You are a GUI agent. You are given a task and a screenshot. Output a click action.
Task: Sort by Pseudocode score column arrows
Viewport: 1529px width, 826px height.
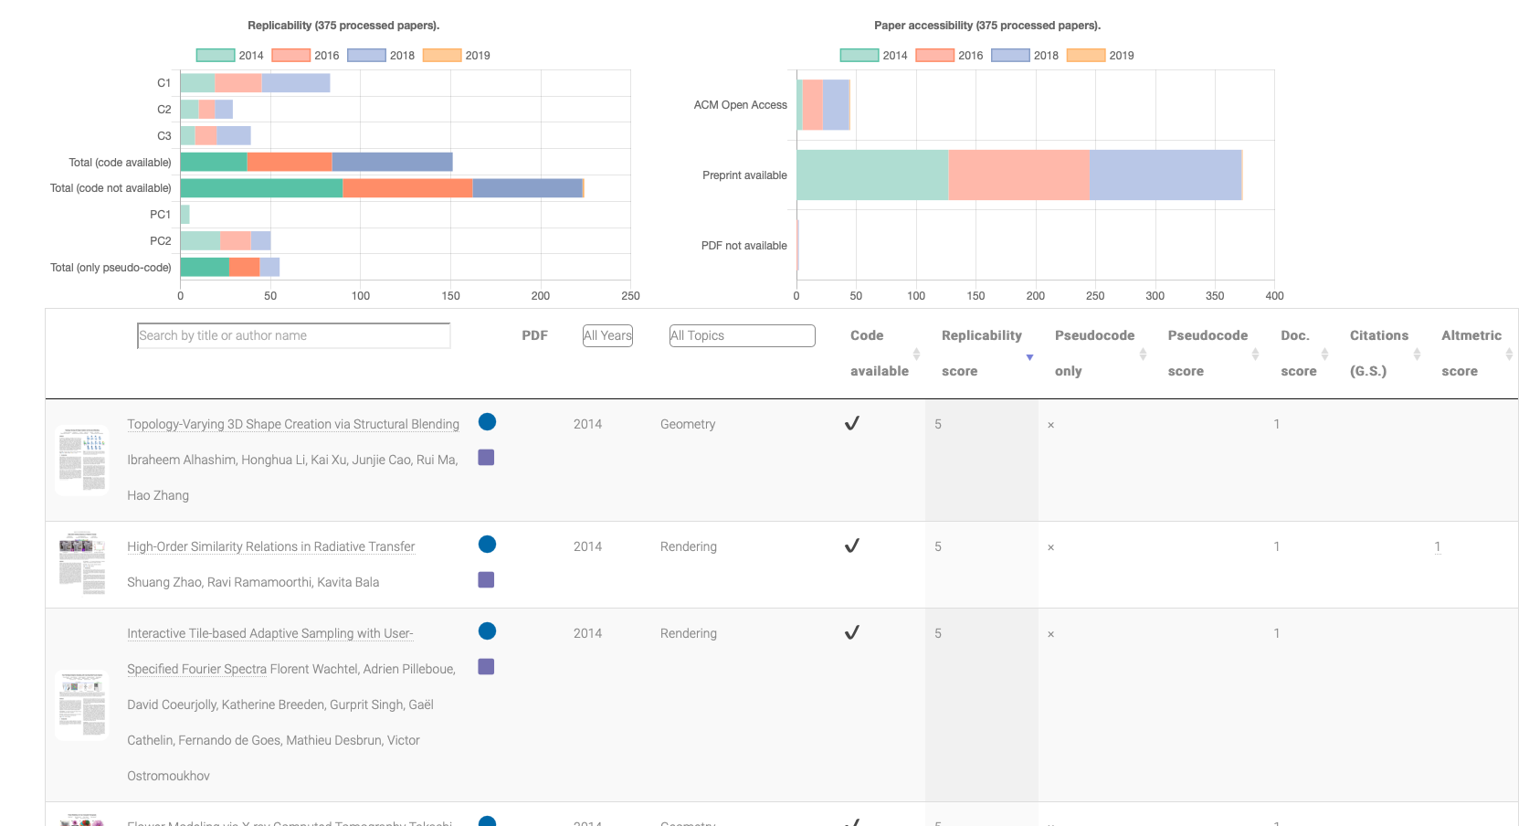(x=1255, y=354)
